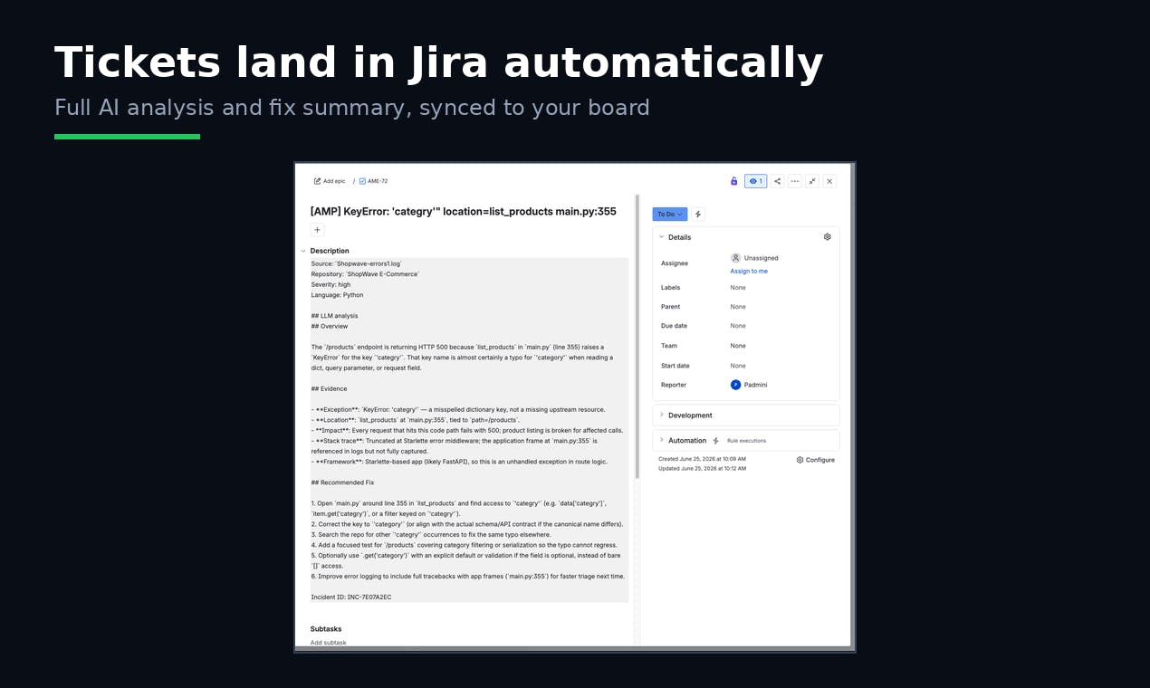The width and height of the screenshot is (1150, 688).
Task: Click the Add subtask field
Action: pos(329,643)
